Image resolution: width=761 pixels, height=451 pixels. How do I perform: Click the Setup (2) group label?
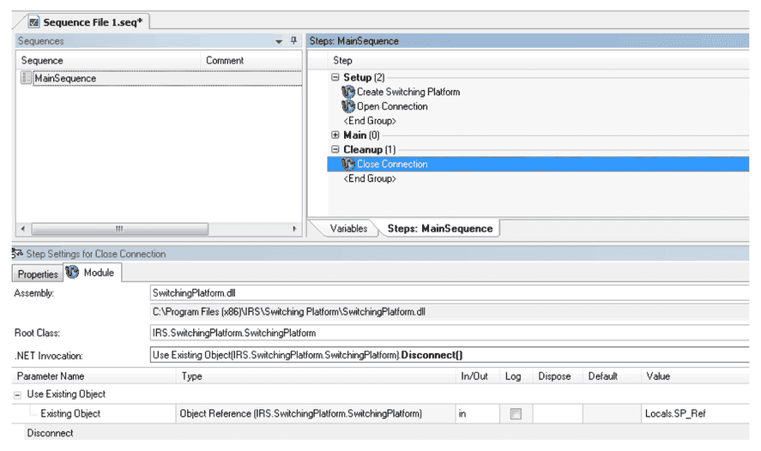(364, 77)
